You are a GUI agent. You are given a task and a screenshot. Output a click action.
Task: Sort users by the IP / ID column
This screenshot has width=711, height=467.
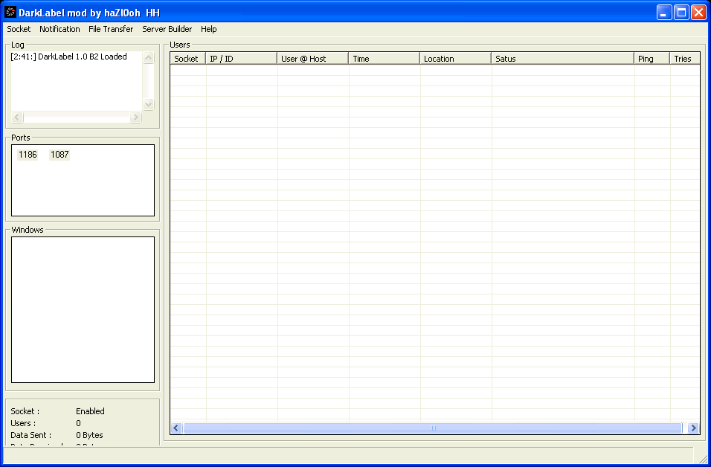[x=241, y=58]
